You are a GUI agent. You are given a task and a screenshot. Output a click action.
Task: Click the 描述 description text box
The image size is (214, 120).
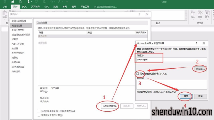tap(172, 85)
